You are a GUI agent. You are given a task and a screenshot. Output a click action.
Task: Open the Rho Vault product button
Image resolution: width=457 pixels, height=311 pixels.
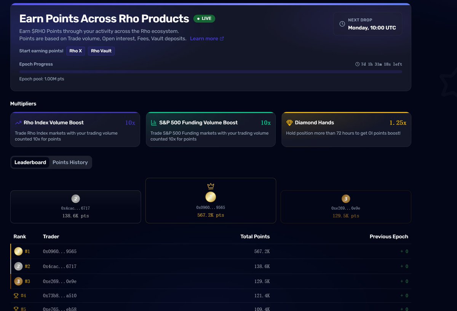(x=101, y=51)
